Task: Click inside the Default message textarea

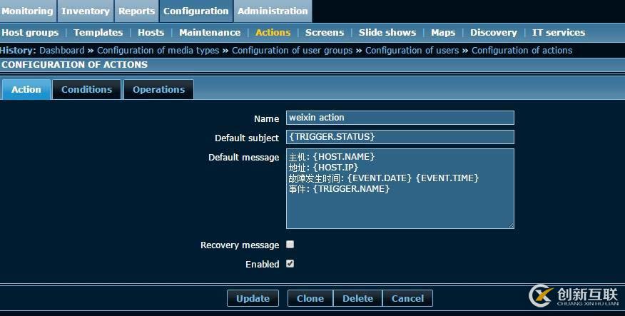Action: pyautogui.click(x=400, y=188)
